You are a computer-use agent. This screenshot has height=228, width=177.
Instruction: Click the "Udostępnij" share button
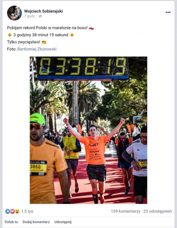(x=63, y=222)
